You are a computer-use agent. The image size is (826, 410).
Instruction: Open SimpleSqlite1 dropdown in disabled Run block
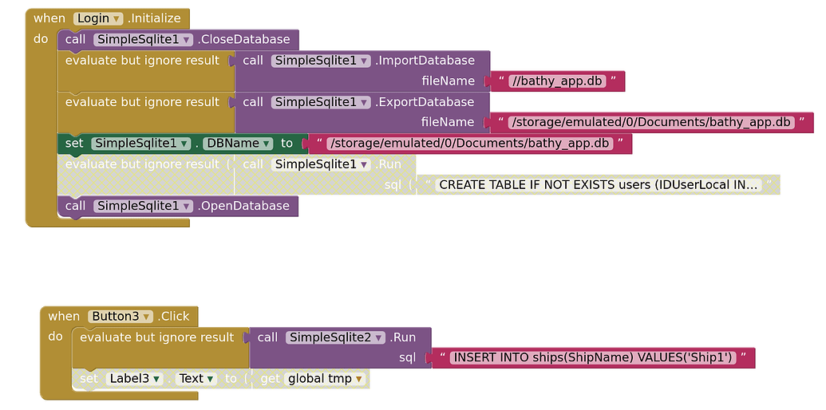click(x=322, y=164)
